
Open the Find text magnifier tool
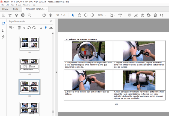(29, 15)
